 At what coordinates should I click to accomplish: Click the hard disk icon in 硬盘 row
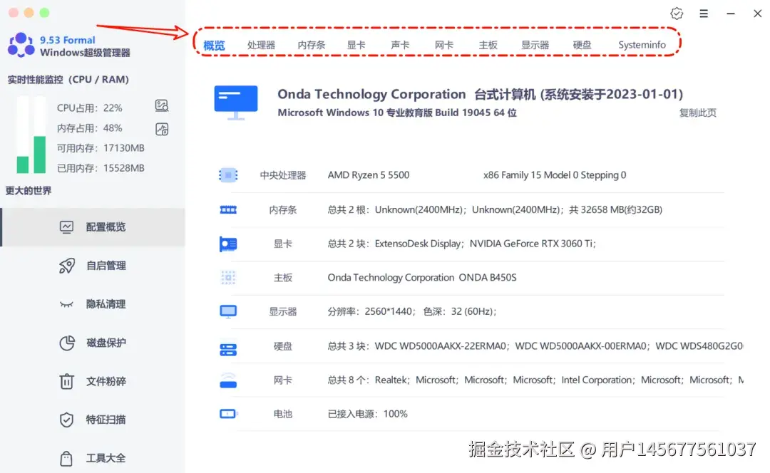tap(228, 349)
